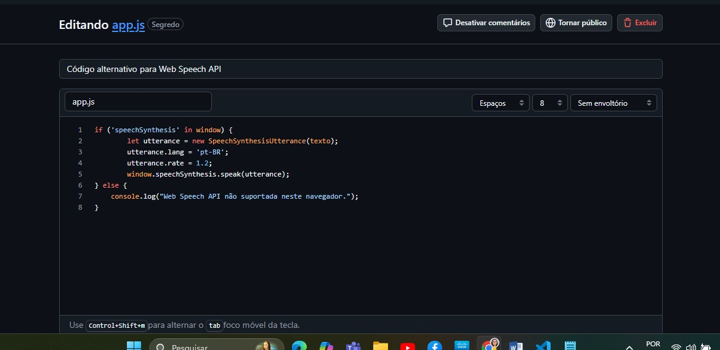
Task: Click window.speechSynthesis.speak(utterance) line
Action: click(x=208, y=174)
